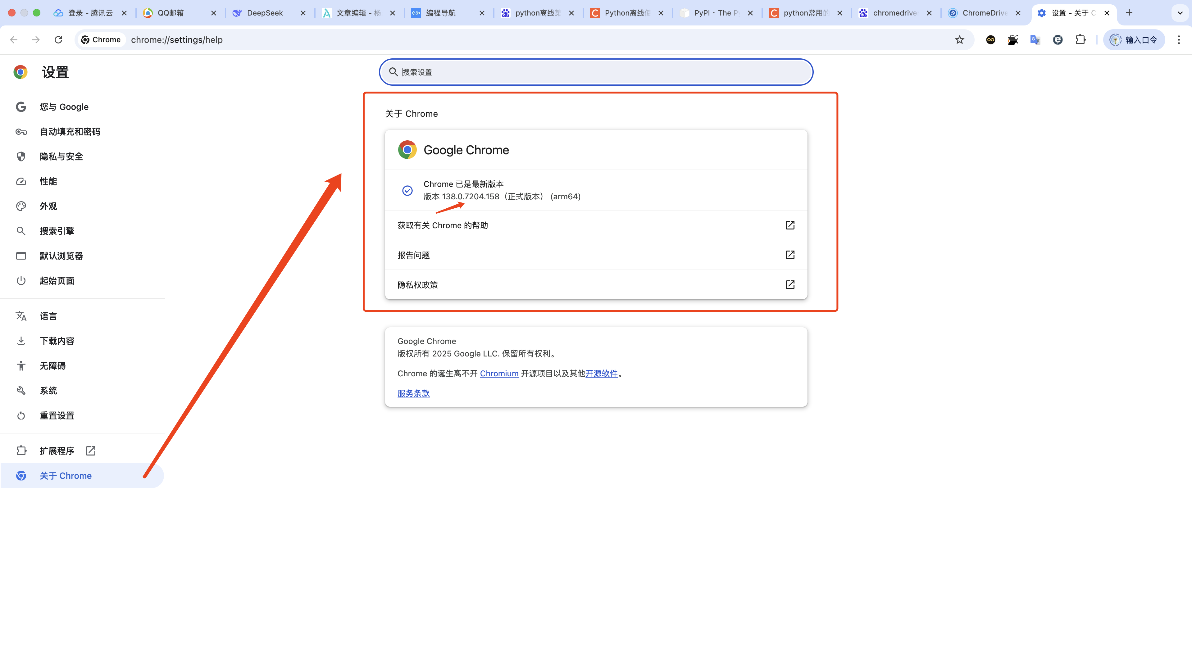The image size is (1192, 662).
Task: Open the external link icon for 报告问题
Action: coord(790,255)
